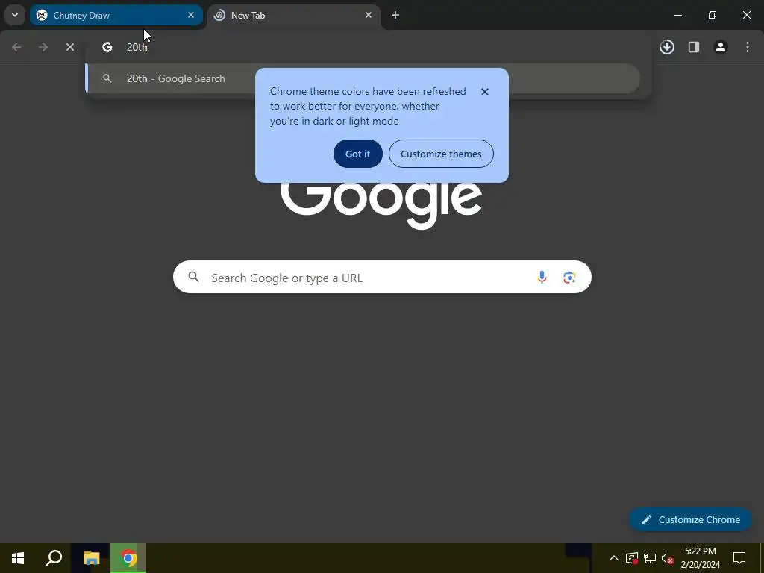This screenshot has height=573, width=764.
Task: Click the Customize themes button
Action: click(x=441, y=154)
